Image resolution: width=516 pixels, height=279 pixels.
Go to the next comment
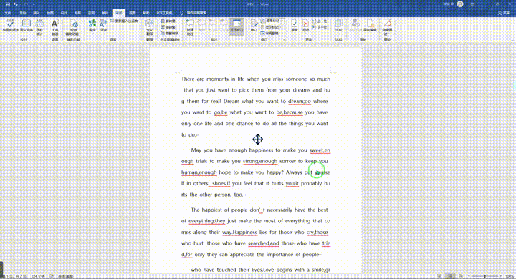coord(224,26)
